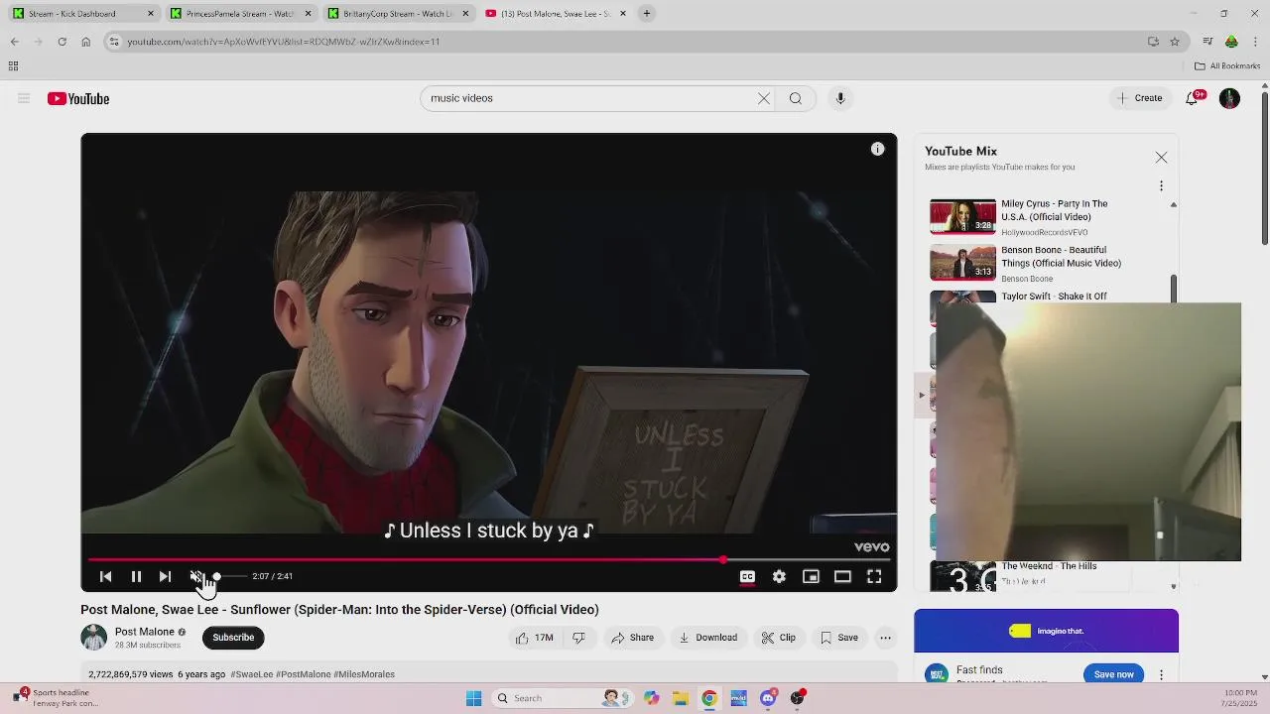The image size is (1270, 714).
Task: Close the YouTube Mix panel
Action: (1161, 158)
